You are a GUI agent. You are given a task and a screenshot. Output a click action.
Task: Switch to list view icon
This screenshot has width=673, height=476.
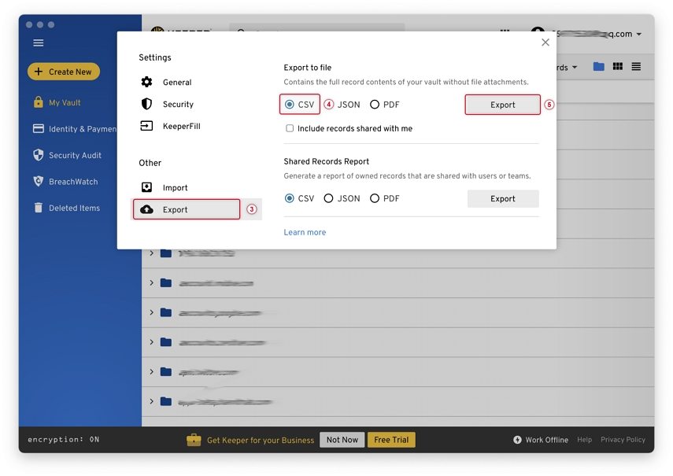pos(636,66)
